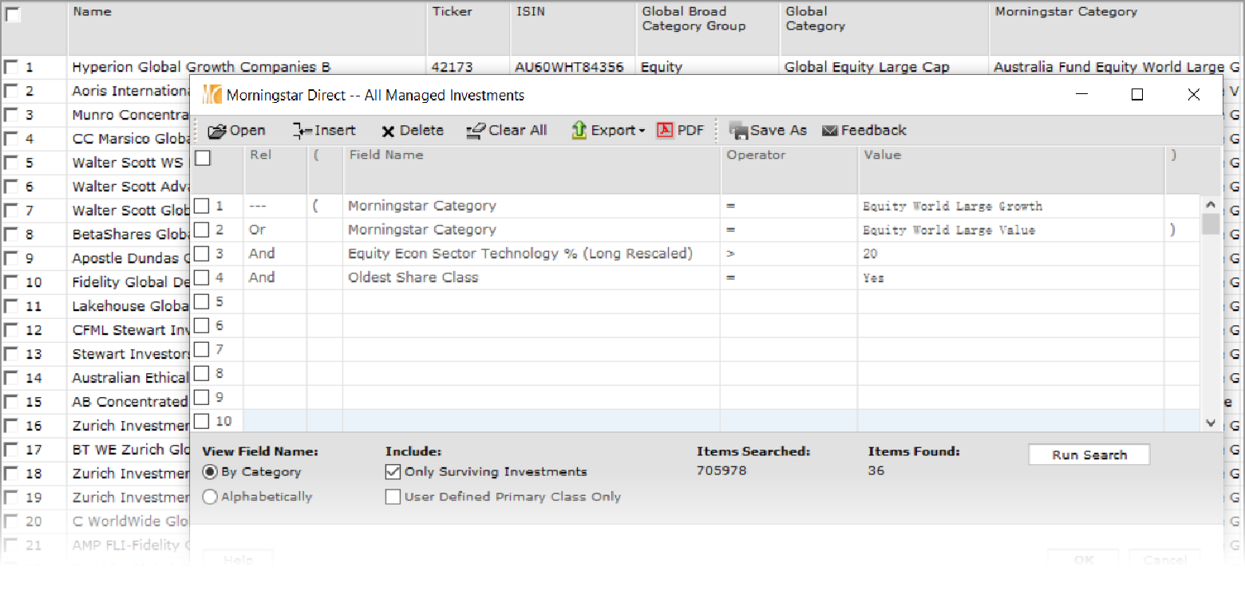Click the Clear All eraser icon
Viewport: 1245px width, 590px height.
[476, 131]
